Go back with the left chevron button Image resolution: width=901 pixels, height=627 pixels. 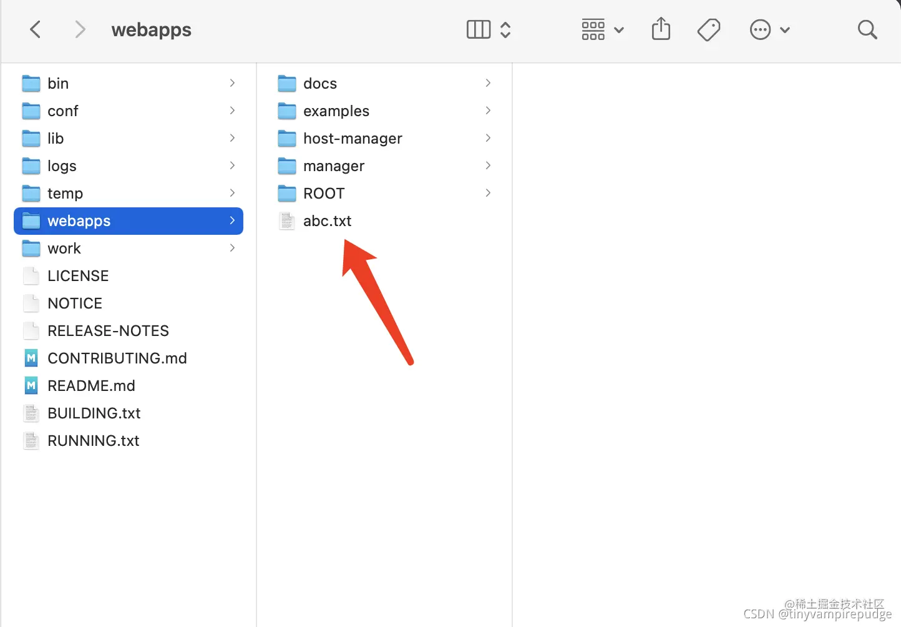[x=36, y=29]
